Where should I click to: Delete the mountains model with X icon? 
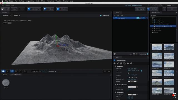(146, 18)
